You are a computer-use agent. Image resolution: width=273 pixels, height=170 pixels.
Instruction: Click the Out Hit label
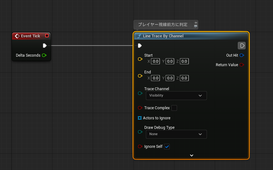tap(232, 55)
